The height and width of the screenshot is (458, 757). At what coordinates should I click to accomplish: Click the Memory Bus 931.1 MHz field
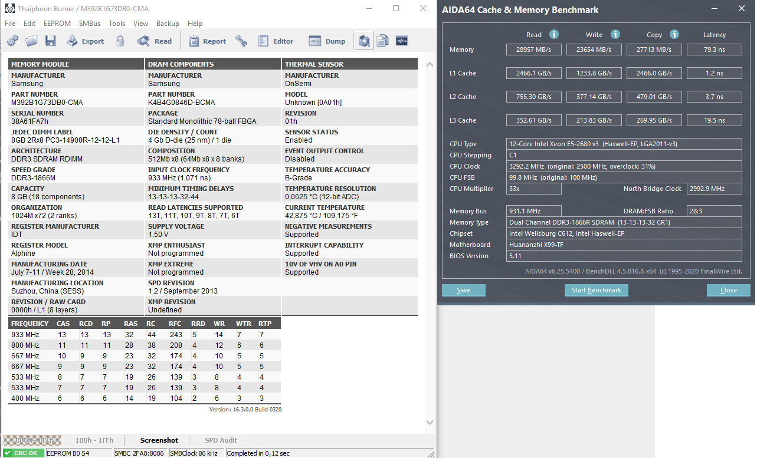[534, 211]
